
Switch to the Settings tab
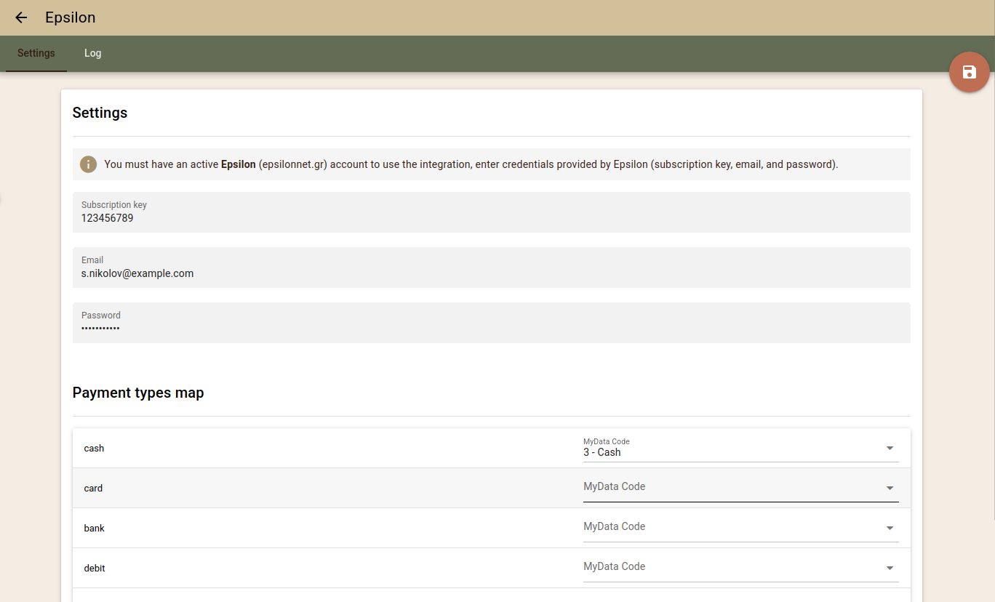click(36, 53)
